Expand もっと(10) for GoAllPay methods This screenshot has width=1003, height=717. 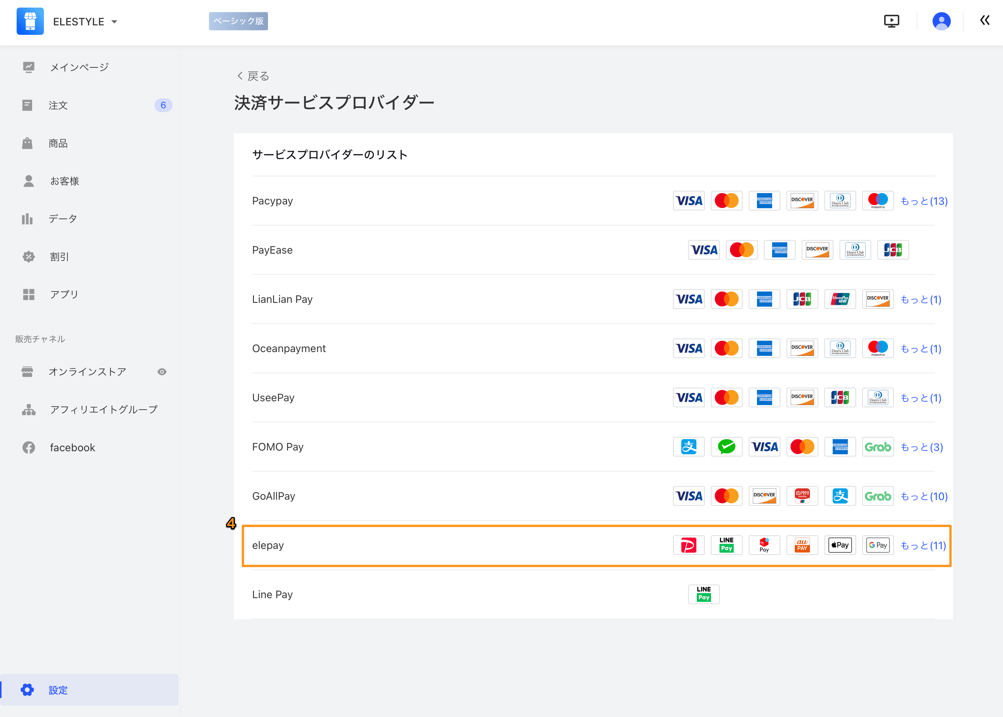coord(924,496)
